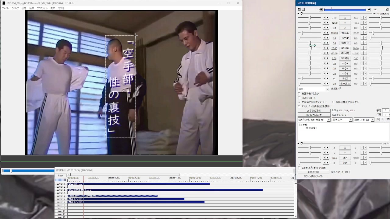Click the サイズ left slider track
The height and width of the screenshot is (219, 390).
[x=309, y=79]
